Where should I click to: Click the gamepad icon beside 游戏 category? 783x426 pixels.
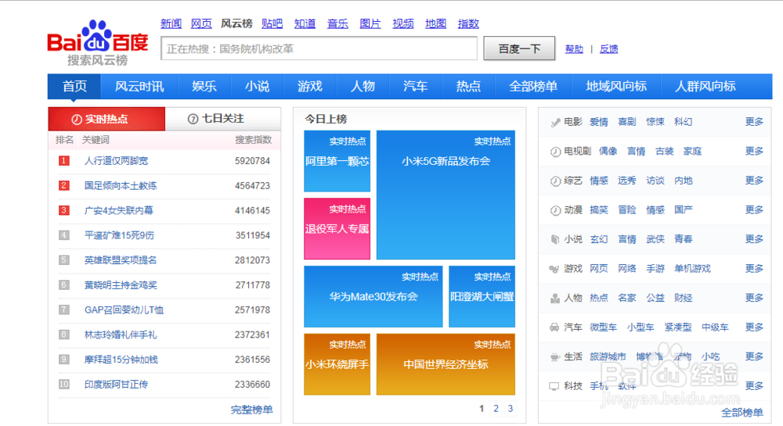554,269
